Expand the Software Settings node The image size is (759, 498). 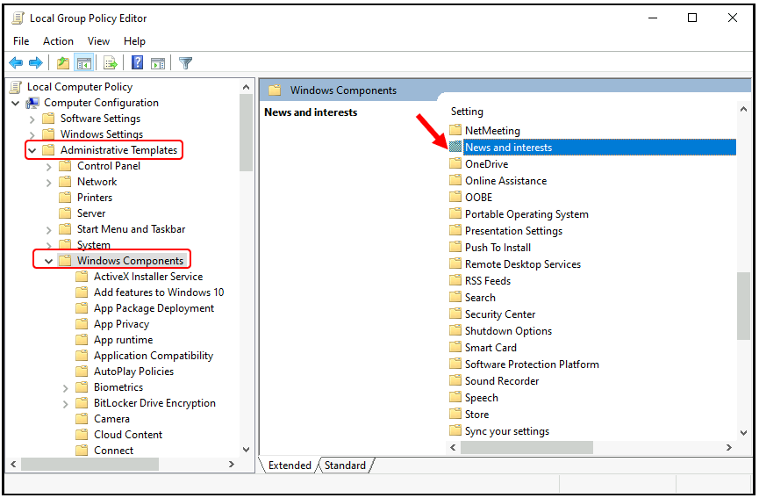click(32, 119)
